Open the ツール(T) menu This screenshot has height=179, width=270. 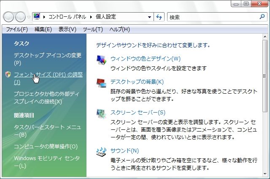point(93,29)
